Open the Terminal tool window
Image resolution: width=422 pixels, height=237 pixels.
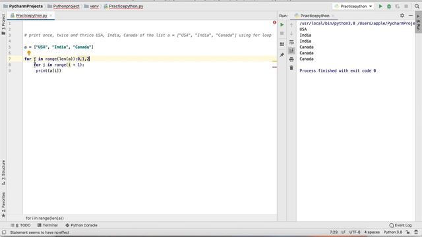click(47, 225)
